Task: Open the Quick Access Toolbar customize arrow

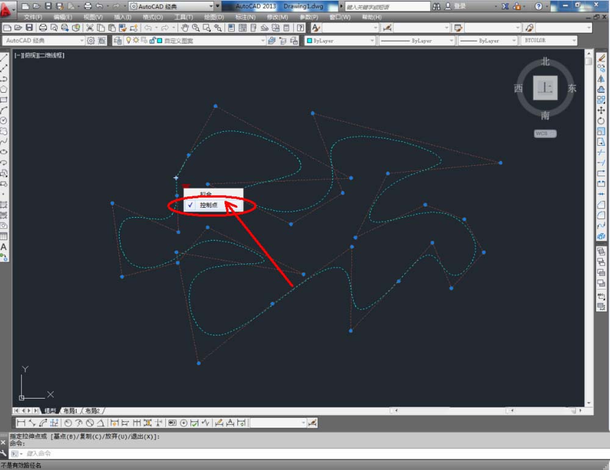Action: [218, 6]
